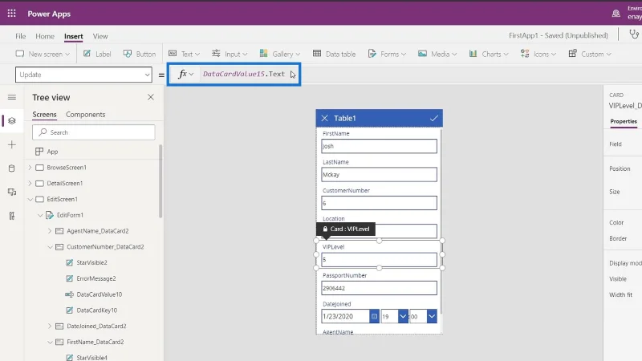Viewport: 642px width, 361px height.
Task: Select StarVisible2 in the tree
Action: tap(91, 263)
